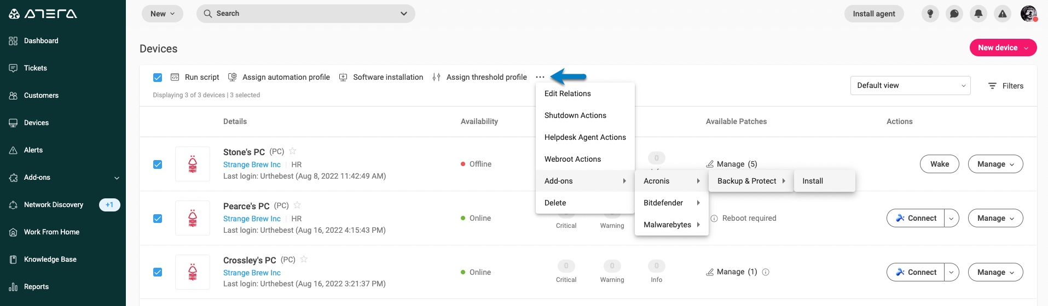The image size is (1048, 306).
Task: Click Connect button for Crossley's PC
Action: click(x=916, y=272)
